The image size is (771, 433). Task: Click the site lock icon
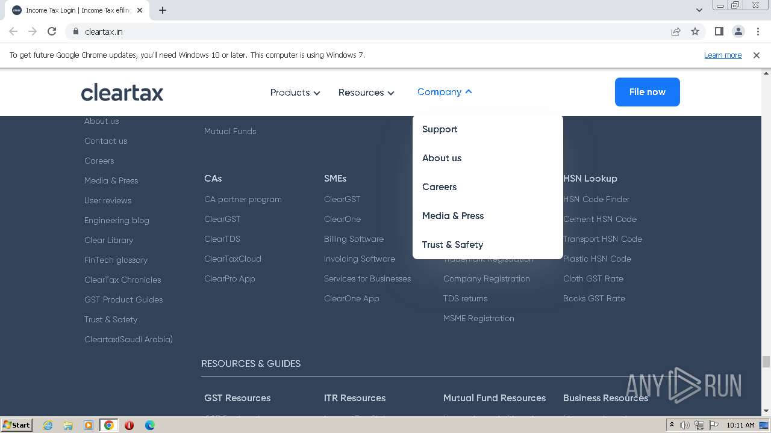coord(75,31)
